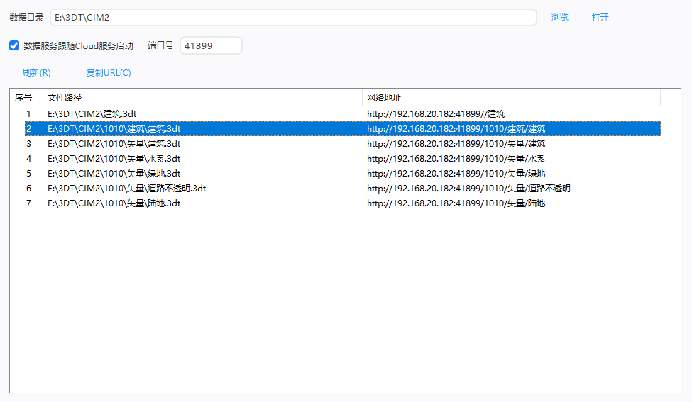Click network URL ending in /矢量/水系

[456, 159]
